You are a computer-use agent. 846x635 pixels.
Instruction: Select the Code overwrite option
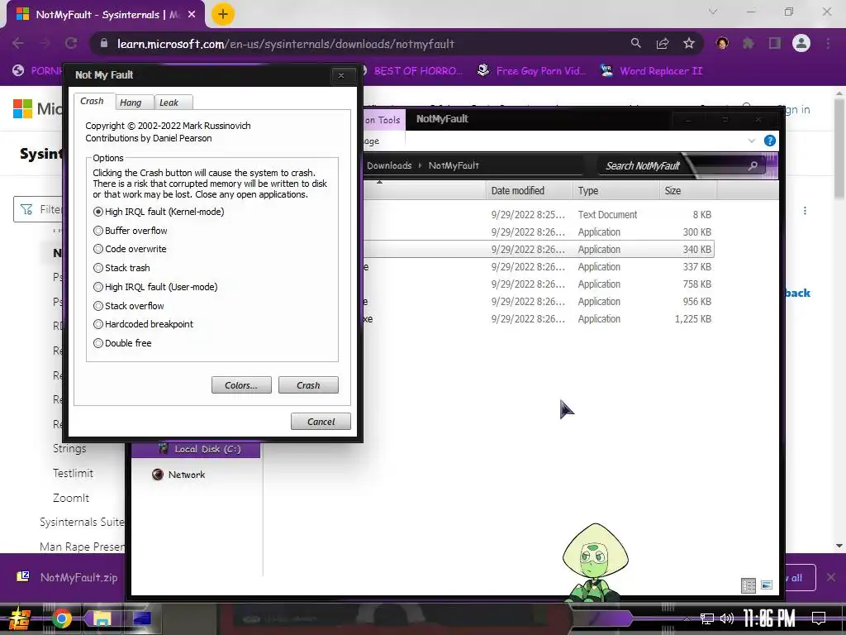coord(130,249)
